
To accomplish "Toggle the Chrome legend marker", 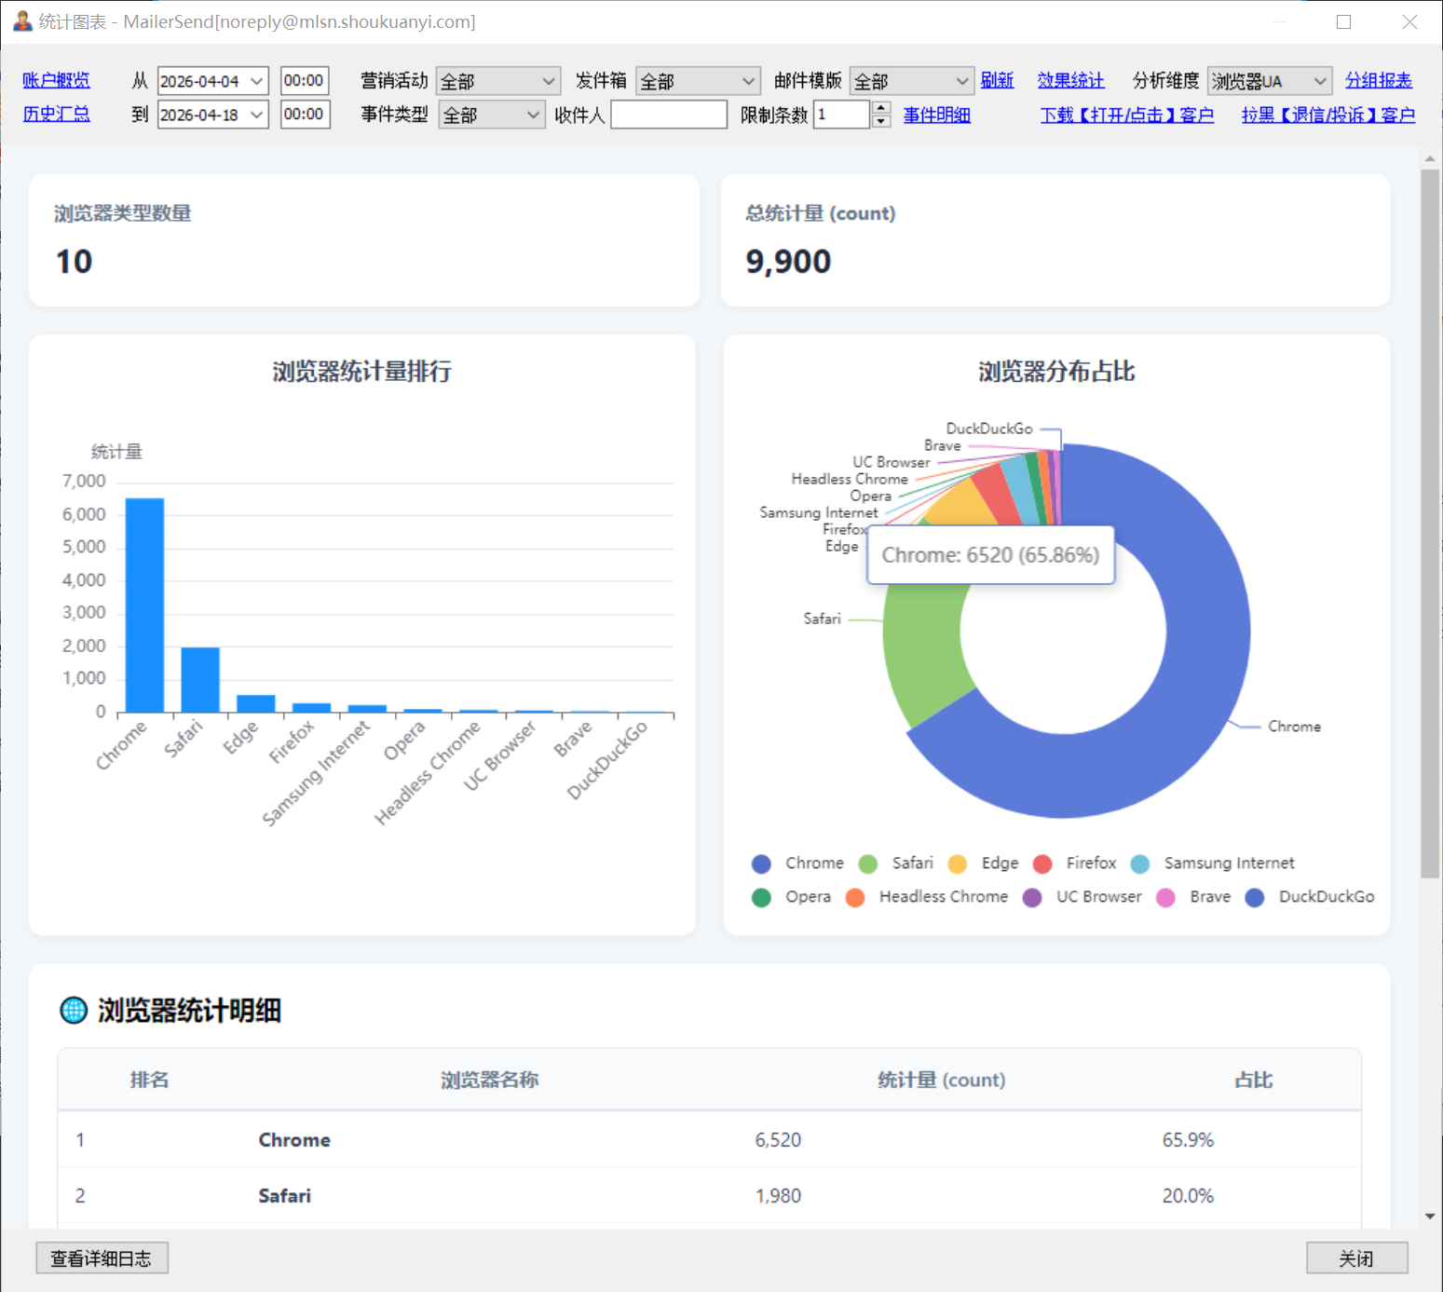I will pyautogui.click(x=761, y=864).
